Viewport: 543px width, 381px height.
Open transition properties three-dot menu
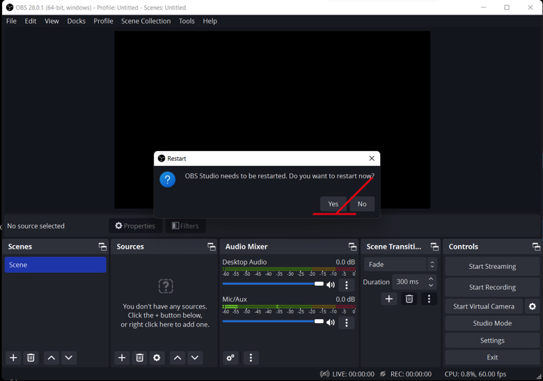[x=429, y=299]
